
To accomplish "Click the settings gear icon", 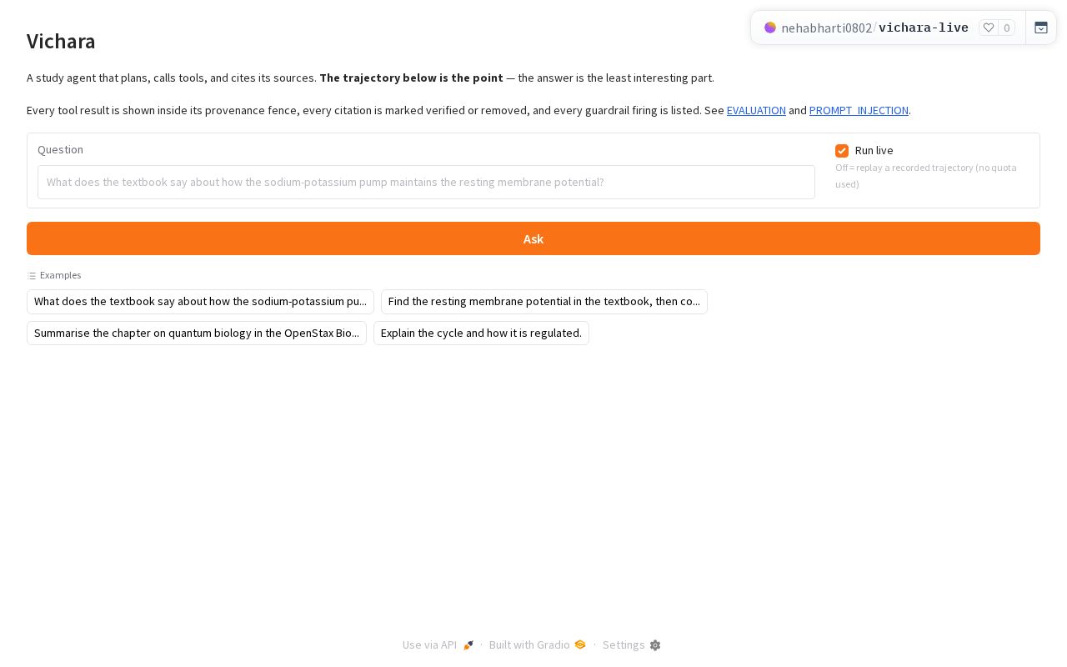I will coord(655,645).
